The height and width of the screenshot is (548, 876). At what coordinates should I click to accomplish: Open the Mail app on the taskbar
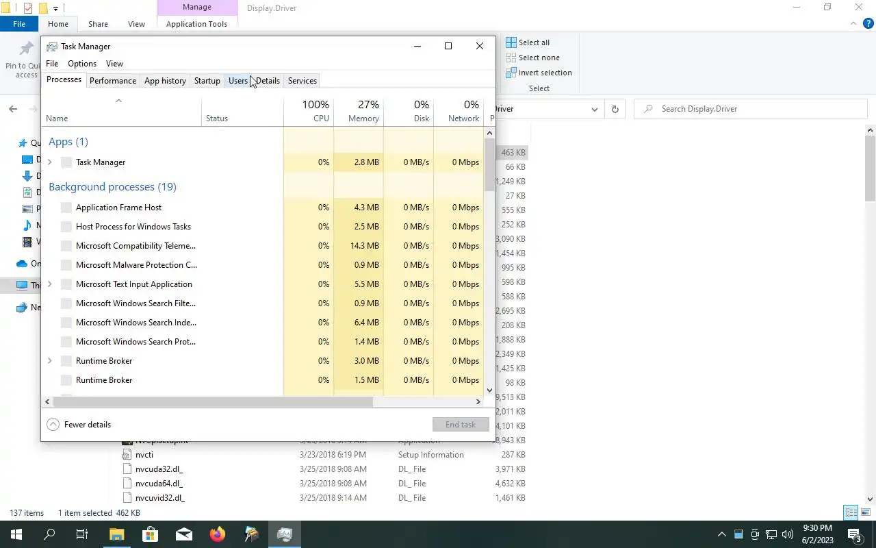[x=183, y=534]
